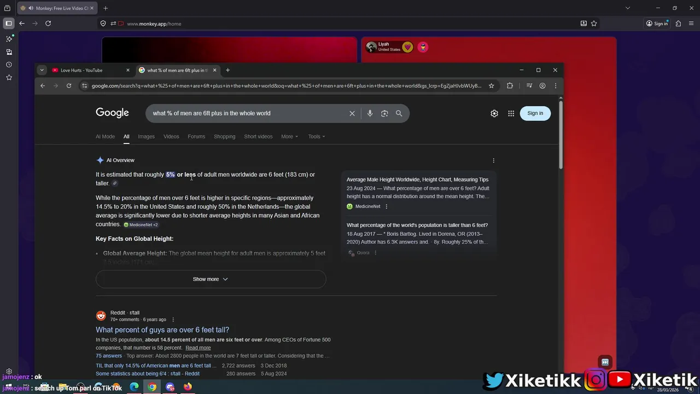This screenshot has width=700, height=394.
Task: Open Reddit result three-dot options
Action: [x=173, y=320]
